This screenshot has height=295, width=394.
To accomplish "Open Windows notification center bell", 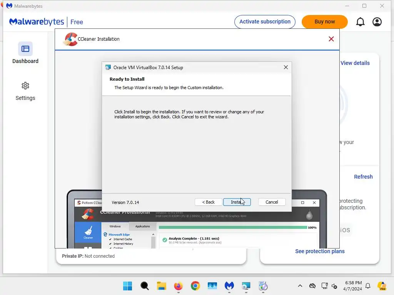I will coord(368,286).
